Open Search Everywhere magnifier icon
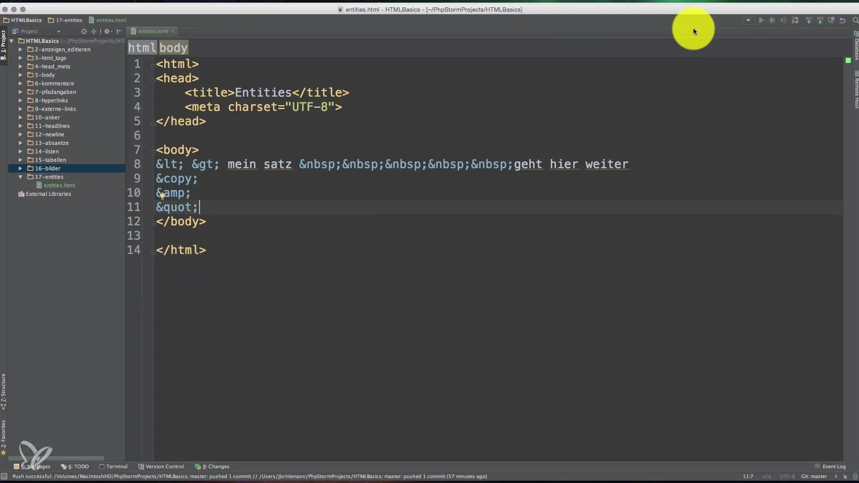859x483 pixels. 855,21
